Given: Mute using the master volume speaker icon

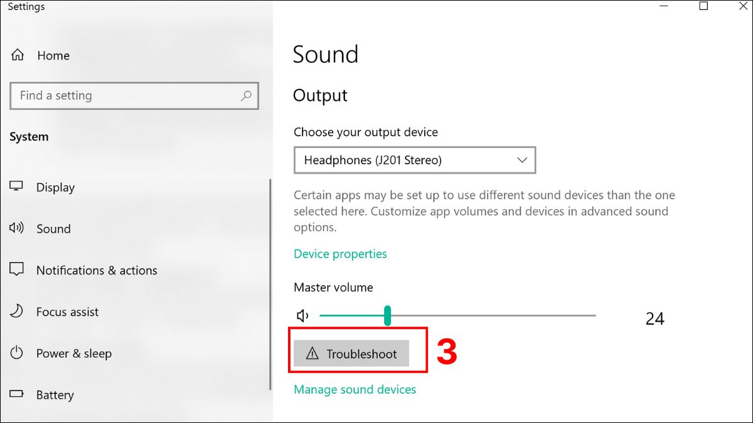Looking at the screenshot, I should coord(303,316).
